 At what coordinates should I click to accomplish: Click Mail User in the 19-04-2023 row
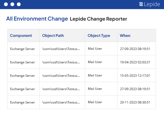click(x=95, y=62)
